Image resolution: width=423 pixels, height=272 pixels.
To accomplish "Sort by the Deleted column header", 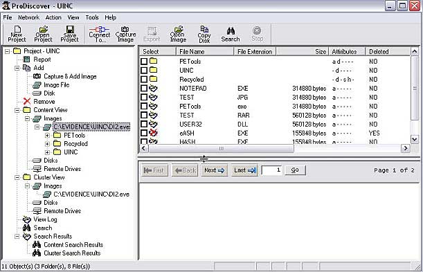I will pos(388,51).
